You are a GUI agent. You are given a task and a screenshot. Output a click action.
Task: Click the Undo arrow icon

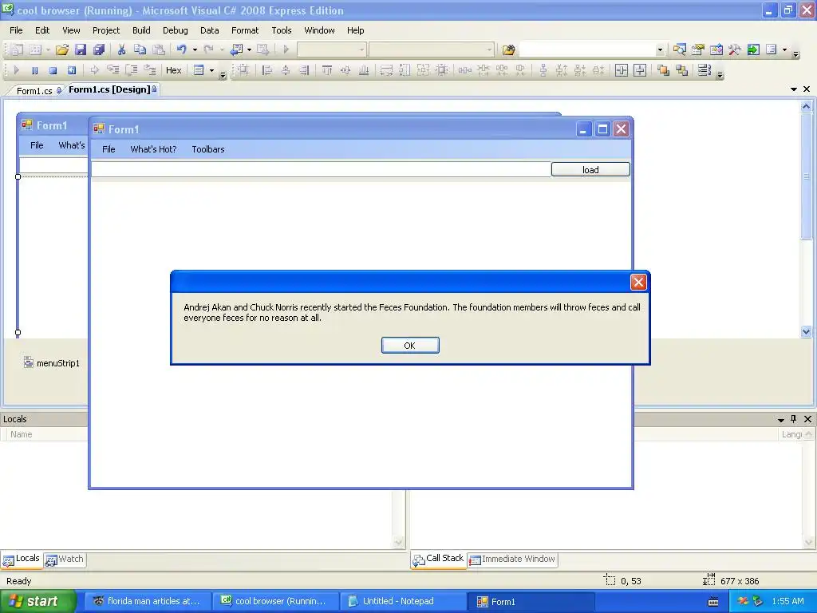click(x=181, y=49)
